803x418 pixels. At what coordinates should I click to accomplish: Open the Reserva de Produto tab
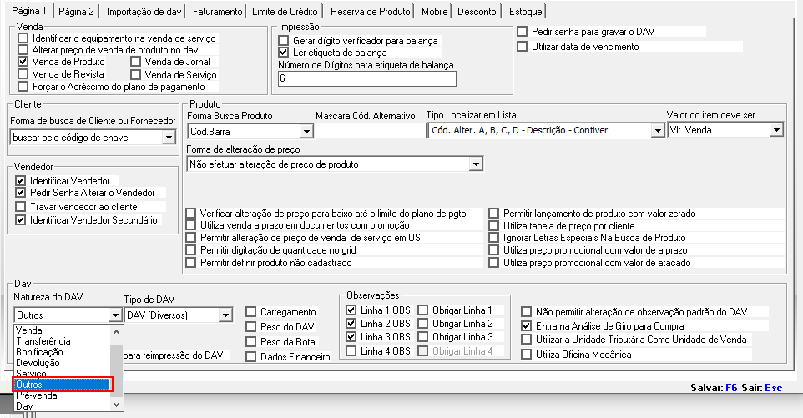tap(371, 11)
